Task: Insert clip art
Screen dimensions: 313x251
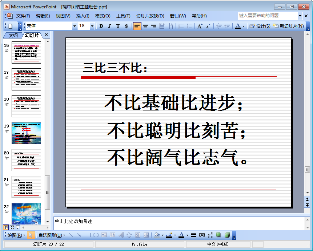Action: point(137,235)
